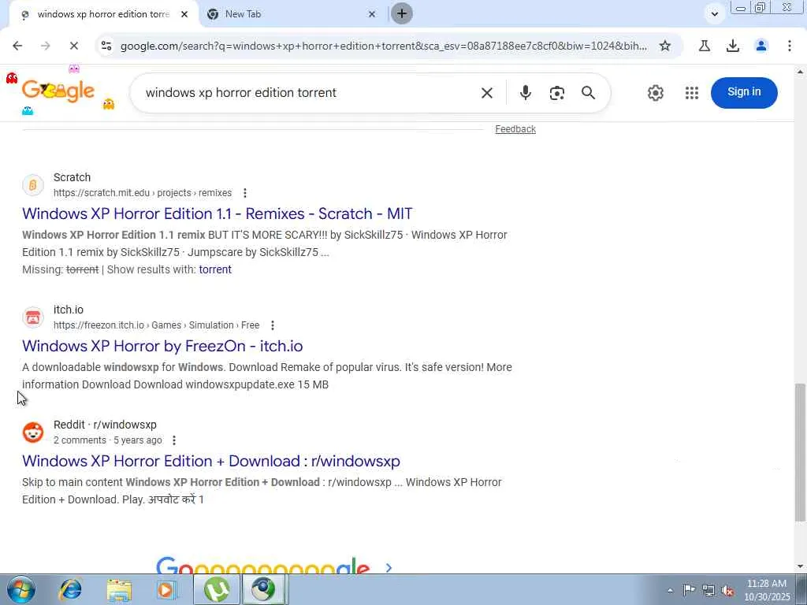Open Action Center flag in tray
The width and height of the screenshot is (807, 605).
click(x=689, y=590)
